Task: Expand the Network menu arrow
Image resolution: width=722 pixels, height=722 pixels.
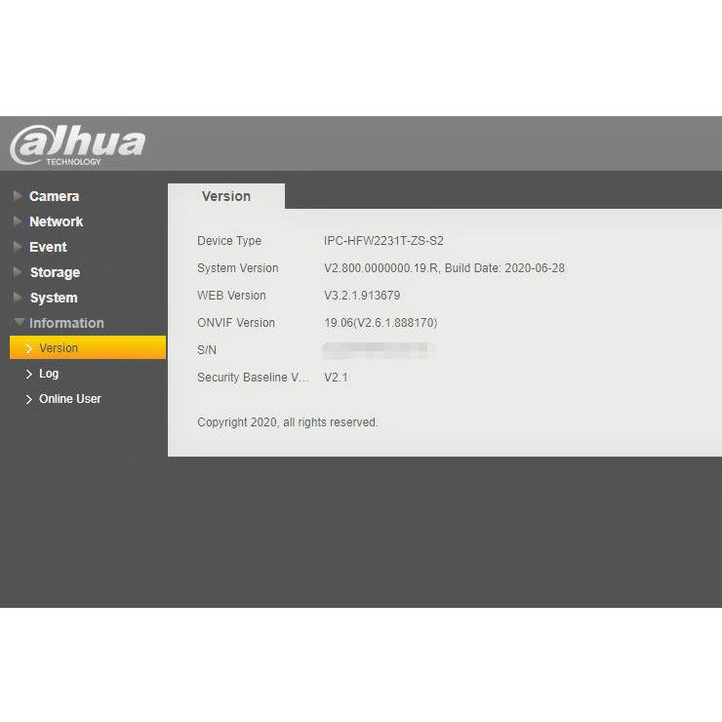Action: (18, 221)
